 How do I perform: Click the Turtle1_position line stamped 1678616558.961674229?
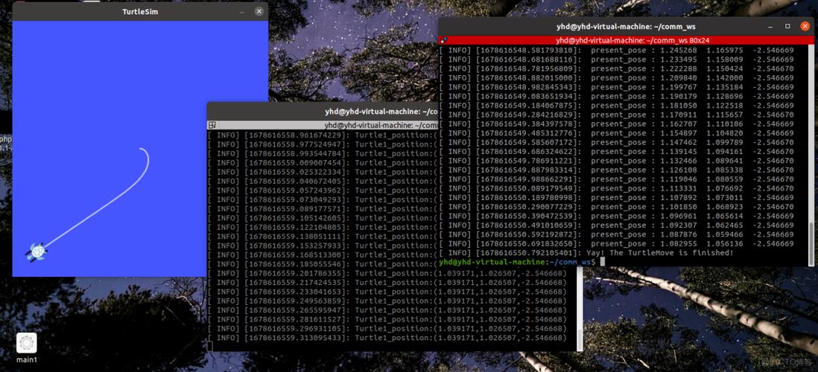[323, 135]
